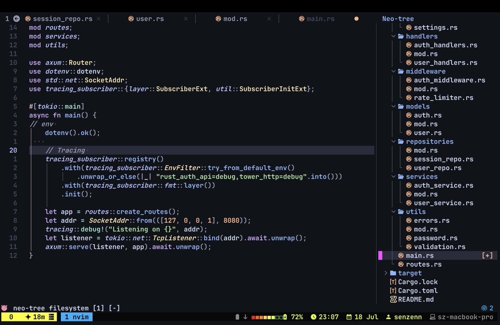Open settings.rs in Neo-tree
The width and height of the screenshot is (500, 325).
[x=436, y=28]
